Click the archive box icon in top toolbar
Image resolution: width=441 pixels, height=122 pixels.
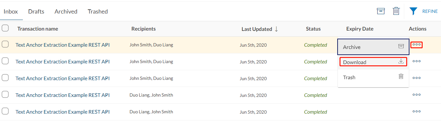pyautogui.click(x=381, y=11)
